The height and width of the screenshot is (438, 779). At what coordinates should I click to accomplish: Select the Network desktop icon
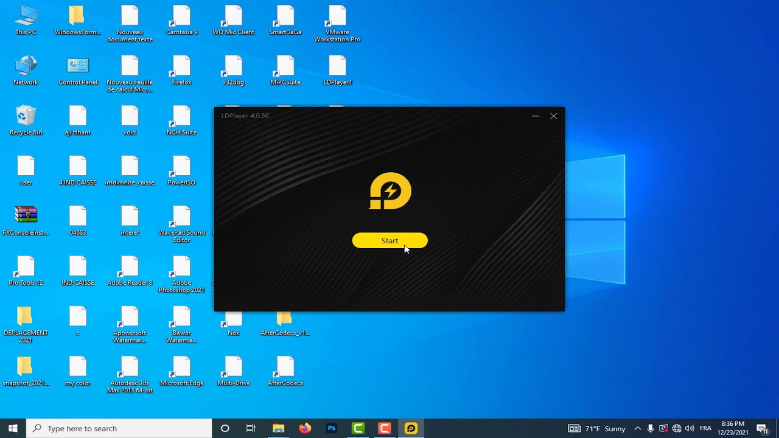coord(26,71)
